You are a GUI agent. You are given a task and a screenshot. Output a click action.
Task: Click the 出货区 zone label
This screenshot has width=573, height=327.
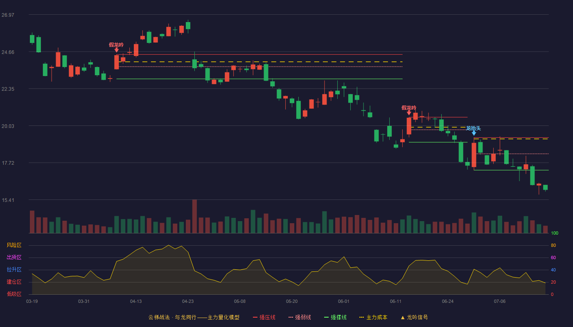pos(14,258)
